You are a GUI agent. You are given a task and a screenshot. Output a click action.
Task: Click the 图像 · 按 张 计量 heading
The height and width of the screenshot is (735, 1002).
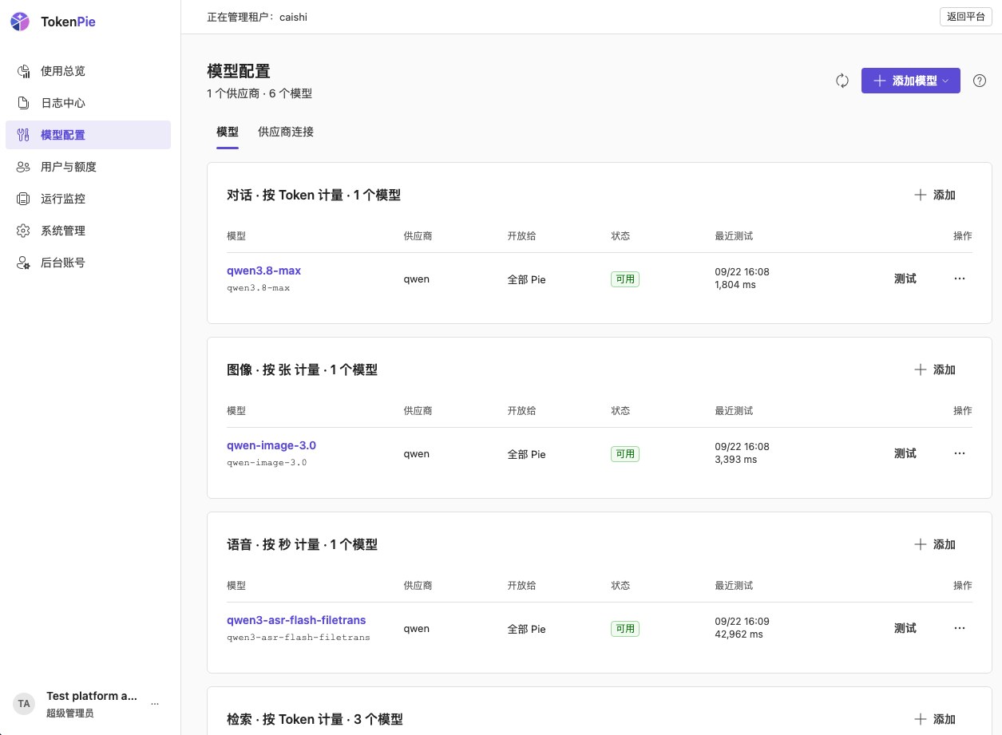[303, 369]
